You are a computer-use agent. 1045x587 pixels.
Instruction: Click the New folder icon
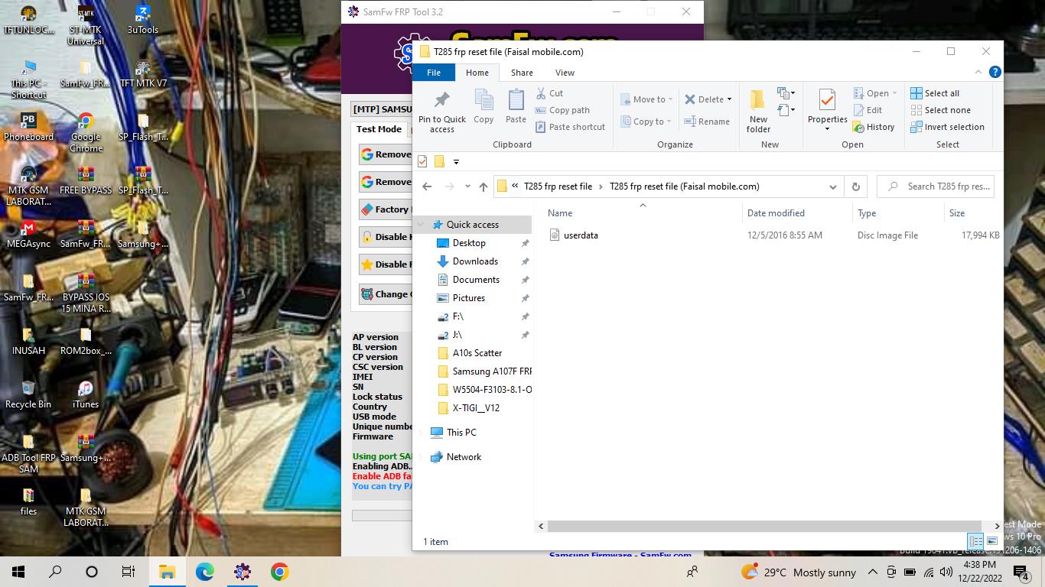[x=758, y=100]
